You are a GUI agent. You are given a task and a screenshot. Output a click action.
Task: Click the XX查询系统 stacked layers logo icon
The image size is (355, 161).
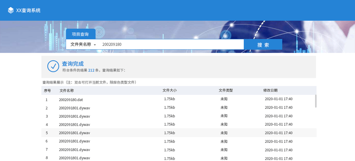click(11, 10)
